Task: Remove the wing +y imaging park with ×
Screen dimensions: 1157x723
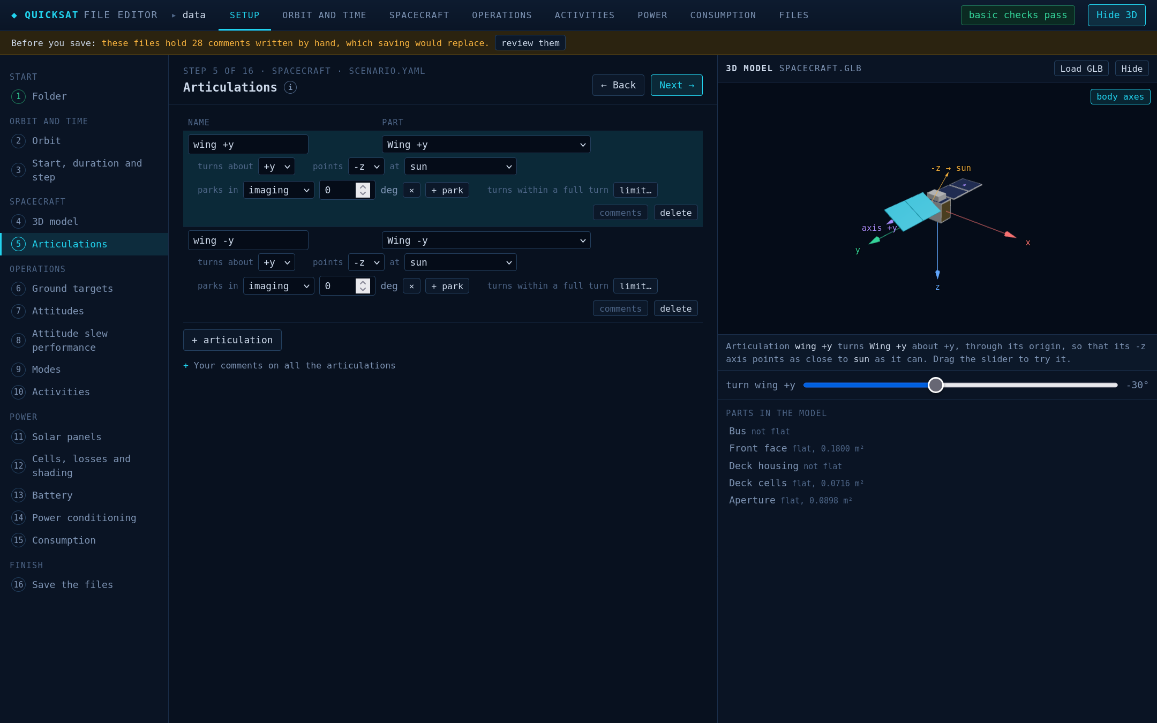Action: (411, 190)
